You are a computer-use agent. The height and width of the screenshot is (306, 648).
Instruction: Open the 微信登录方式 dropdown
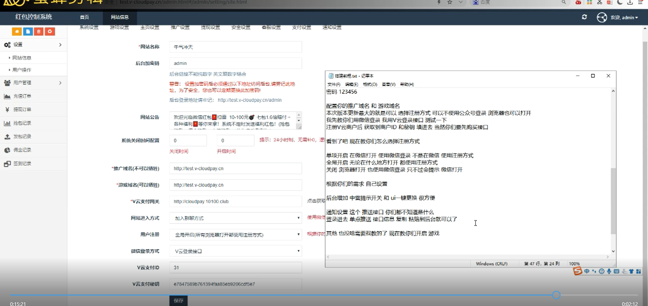236,251
